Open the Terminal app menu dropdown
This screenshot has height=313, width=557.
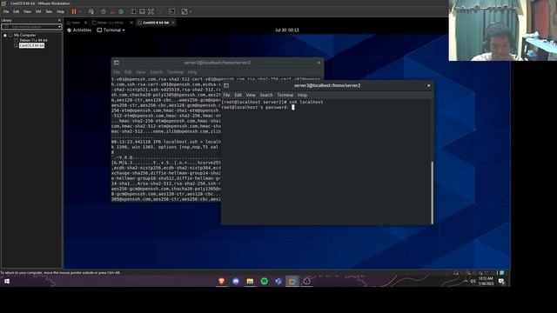(x=111, y=30)
